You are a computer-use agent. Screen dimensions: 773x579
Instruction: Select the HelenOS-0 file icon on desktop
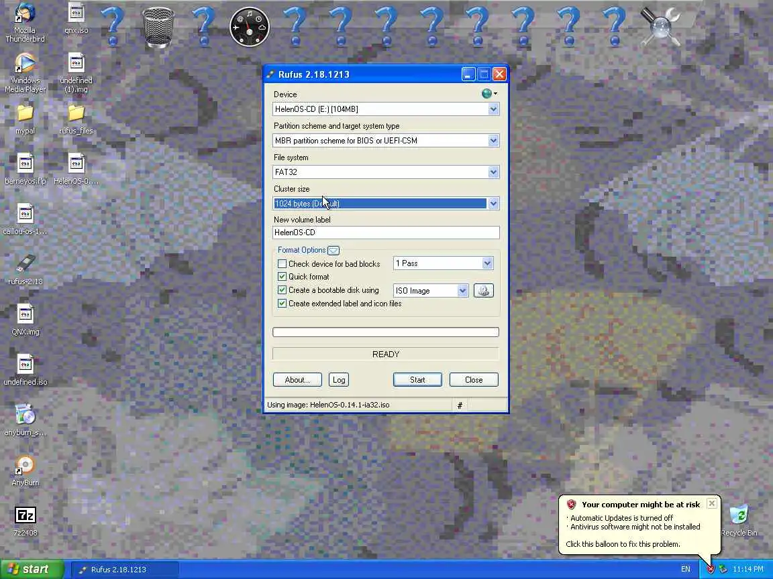tap(76, 170)
